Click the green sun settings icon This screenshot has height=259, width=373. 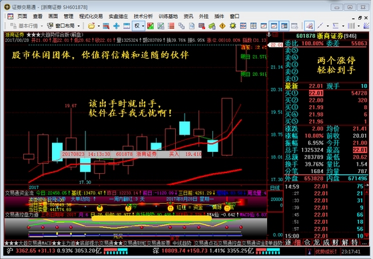[x=232, y=26]
